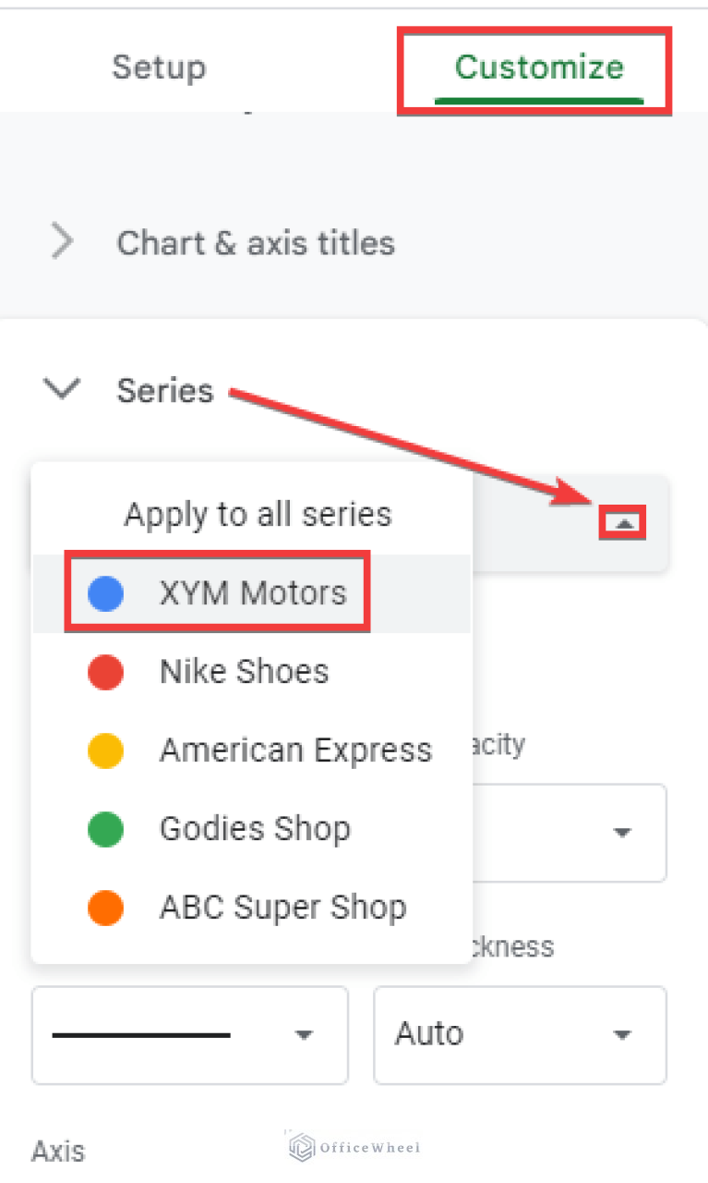Click the red dot beside Nike Shoes
Viewport: 708px width, 1183px height.
tap(103, 672)
